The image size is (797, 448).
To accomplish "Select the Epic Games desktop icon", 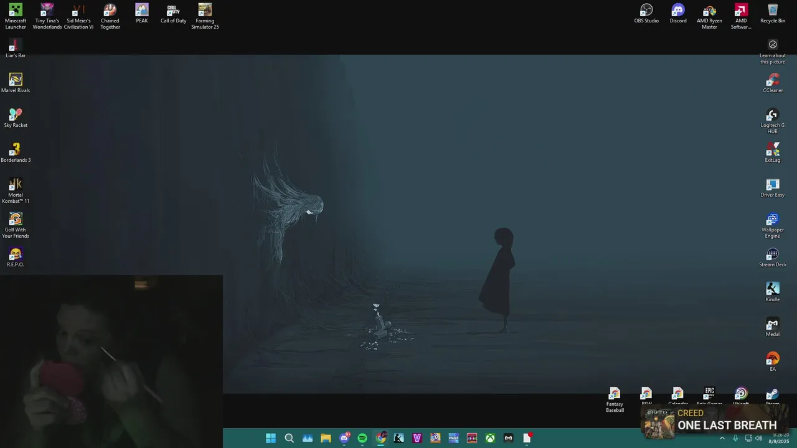I will click(709, 396).
